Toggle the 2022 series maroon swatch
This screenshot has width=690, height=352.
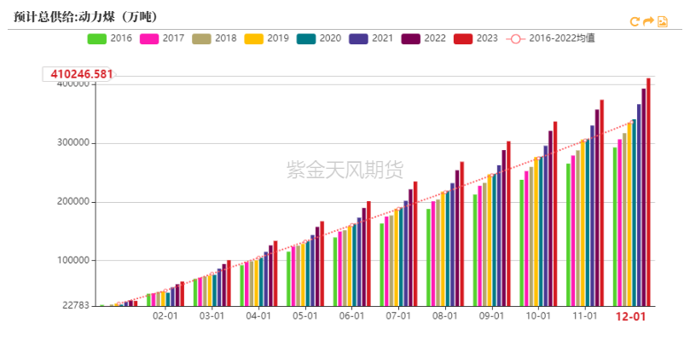click(410, 38)
